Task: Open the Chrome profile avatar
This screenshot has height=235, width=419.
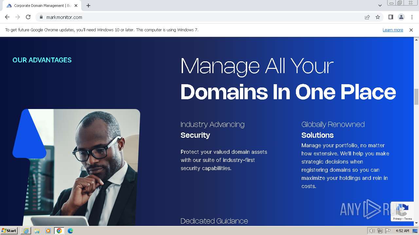Action: (401, 17)
